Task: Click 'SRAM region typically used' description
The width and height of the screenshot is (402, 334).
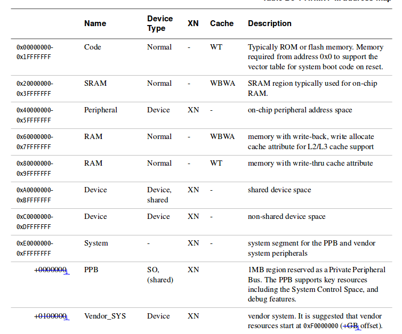Action: tap(312, 88)
